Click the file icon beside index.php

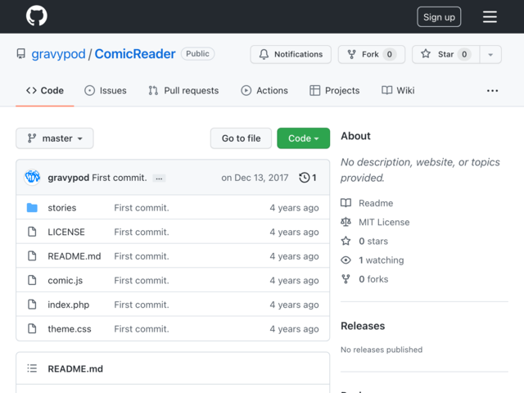32,305
